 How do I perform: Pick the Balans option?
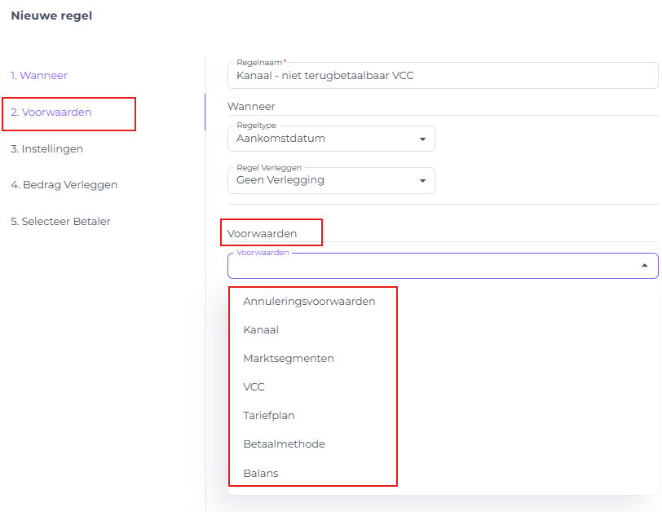[x=261, y=473]
